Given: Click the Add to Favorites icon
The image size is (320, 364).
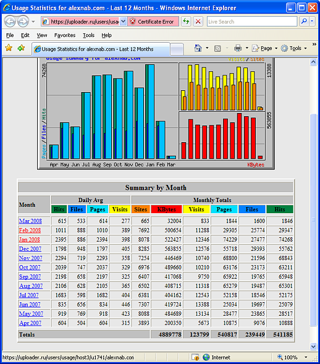Looking at the screenshot, I should point(21,48).
